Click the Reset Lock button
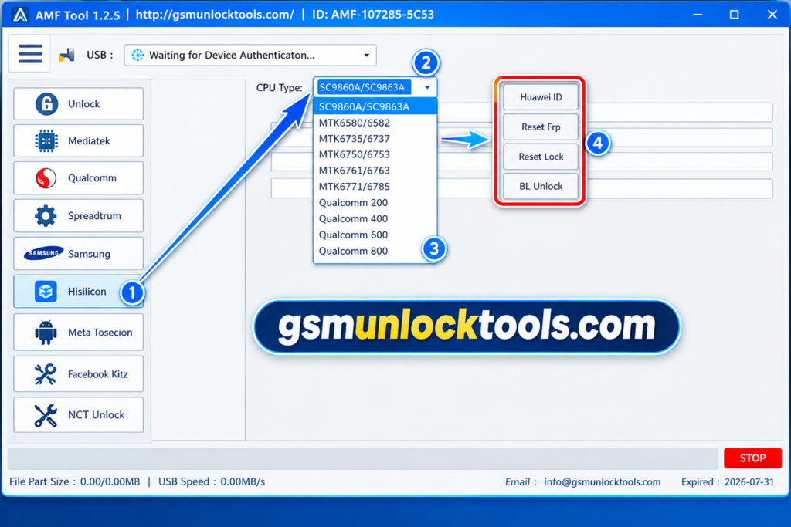 541,157
